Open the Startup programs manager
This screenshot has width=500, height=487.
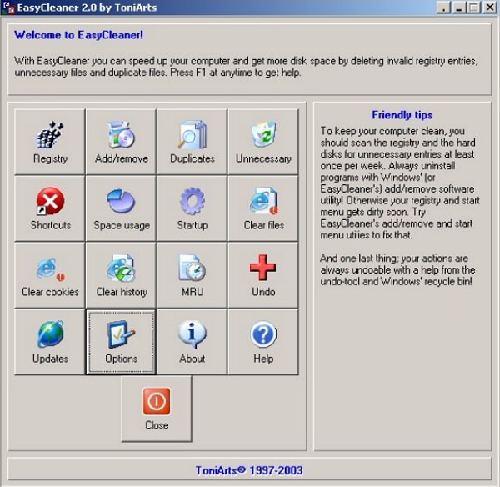click(x=192, y=208)
